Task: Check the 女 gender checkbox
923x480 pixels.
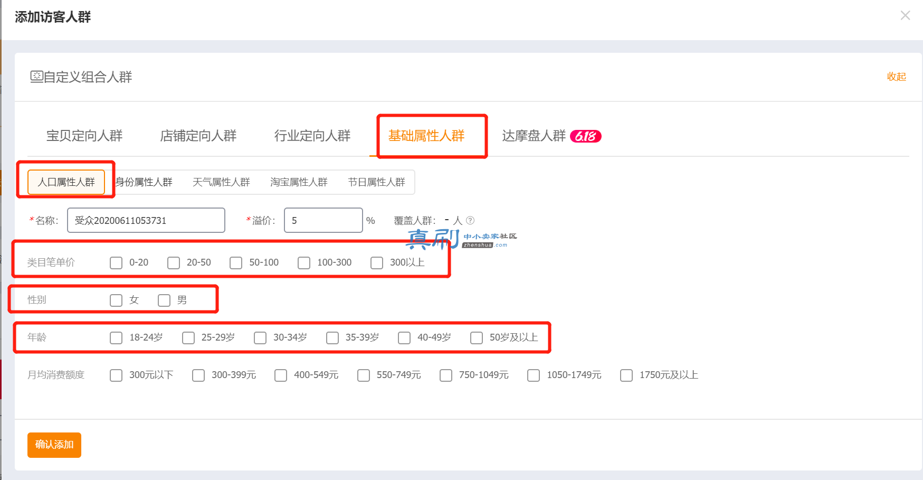Action: coord(116,300)
